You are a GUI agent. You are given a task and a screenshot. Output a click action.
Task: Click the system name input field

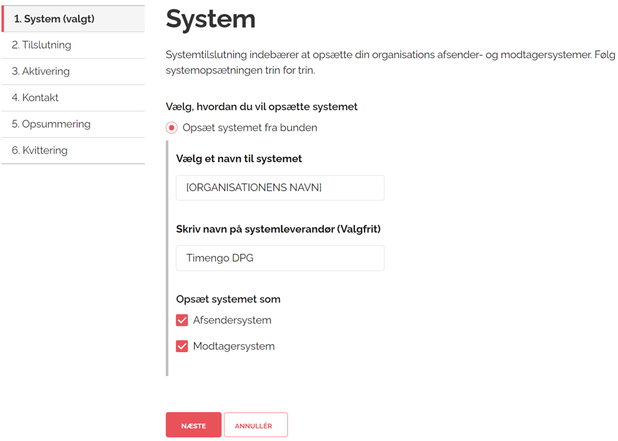tap(280, 188)
